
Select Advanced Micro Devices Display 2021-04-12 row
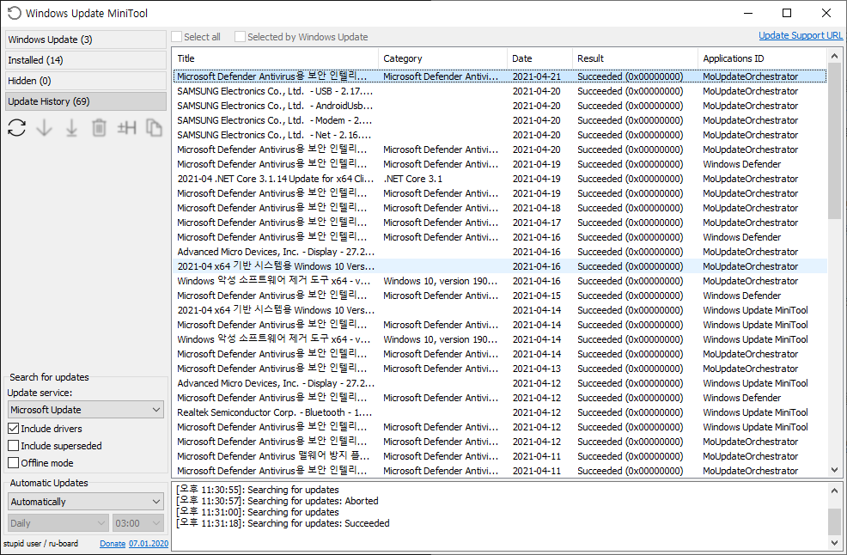coord(500,383)
